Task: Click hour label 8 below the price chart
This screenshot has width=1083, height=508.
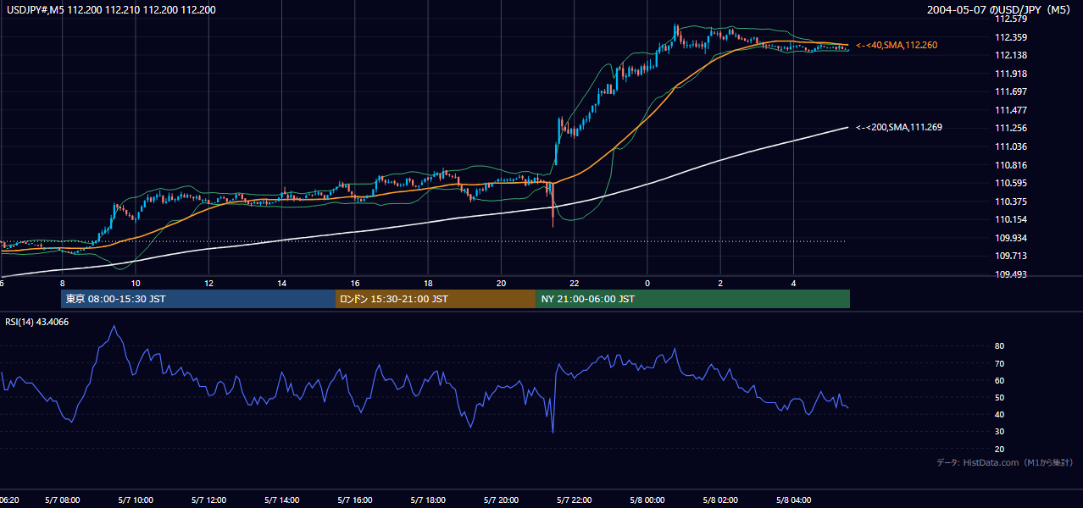Action: (62, 283)
